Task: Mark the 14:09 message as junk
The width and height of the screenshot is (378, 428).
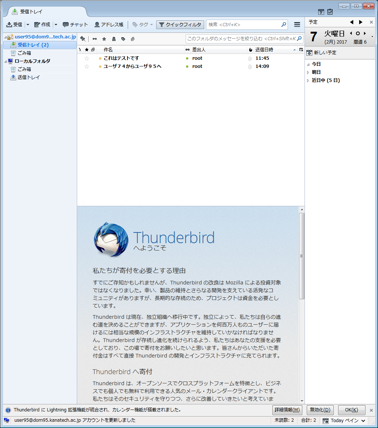Action: (x=250, y=67)
